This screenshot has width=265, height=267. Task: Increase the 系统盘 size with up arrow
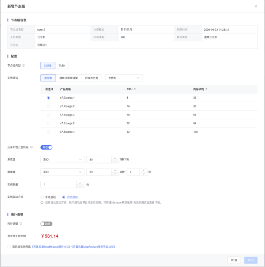point(115,158)
